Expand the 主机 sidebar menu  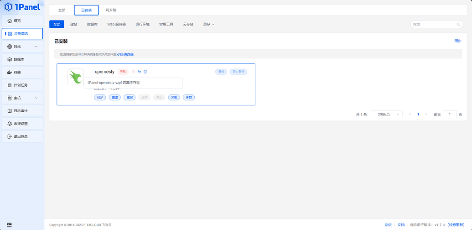[22, 98]
